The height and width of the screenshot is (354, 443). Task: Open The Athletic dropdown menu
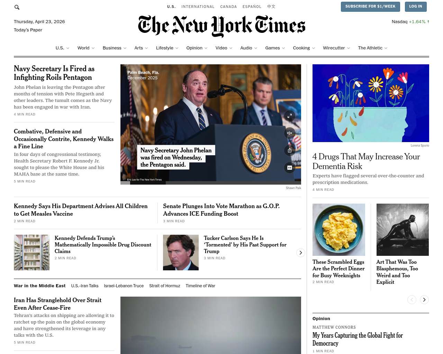[373, 48]
